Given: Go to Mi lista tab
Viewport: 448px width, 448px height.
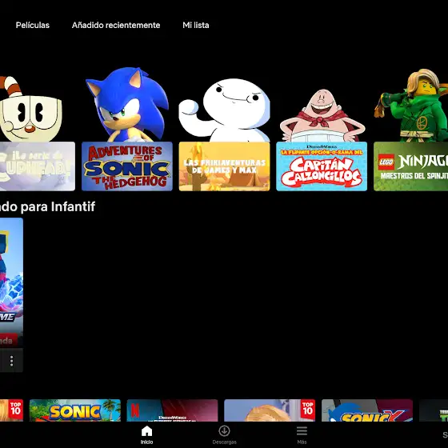Looking at the screenshot, I should pos(196,25).
